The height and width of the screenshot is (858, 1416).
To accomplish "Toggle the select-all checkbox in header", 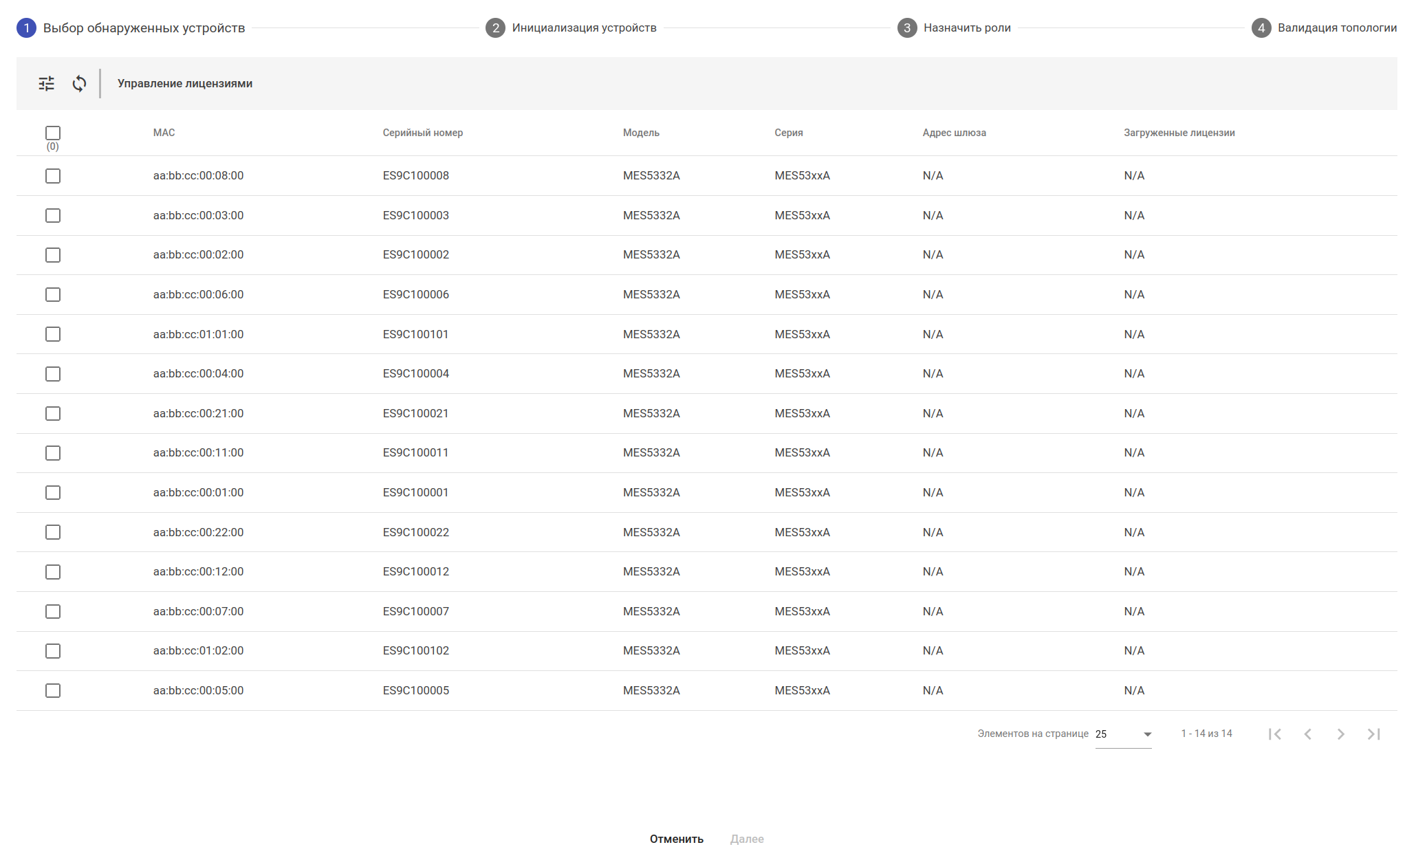I will tap(53, 133).
